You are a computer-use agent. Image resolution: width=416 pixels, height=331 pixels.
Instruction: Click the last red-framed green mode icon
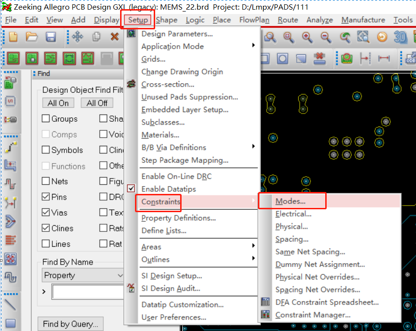88,58
